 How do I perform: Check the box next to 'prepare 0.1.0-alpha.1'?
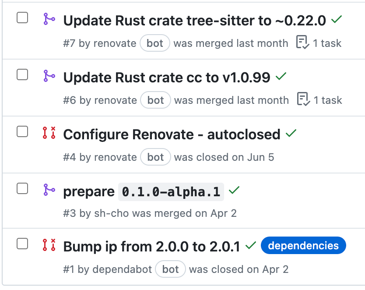click(x=22, y=188)
